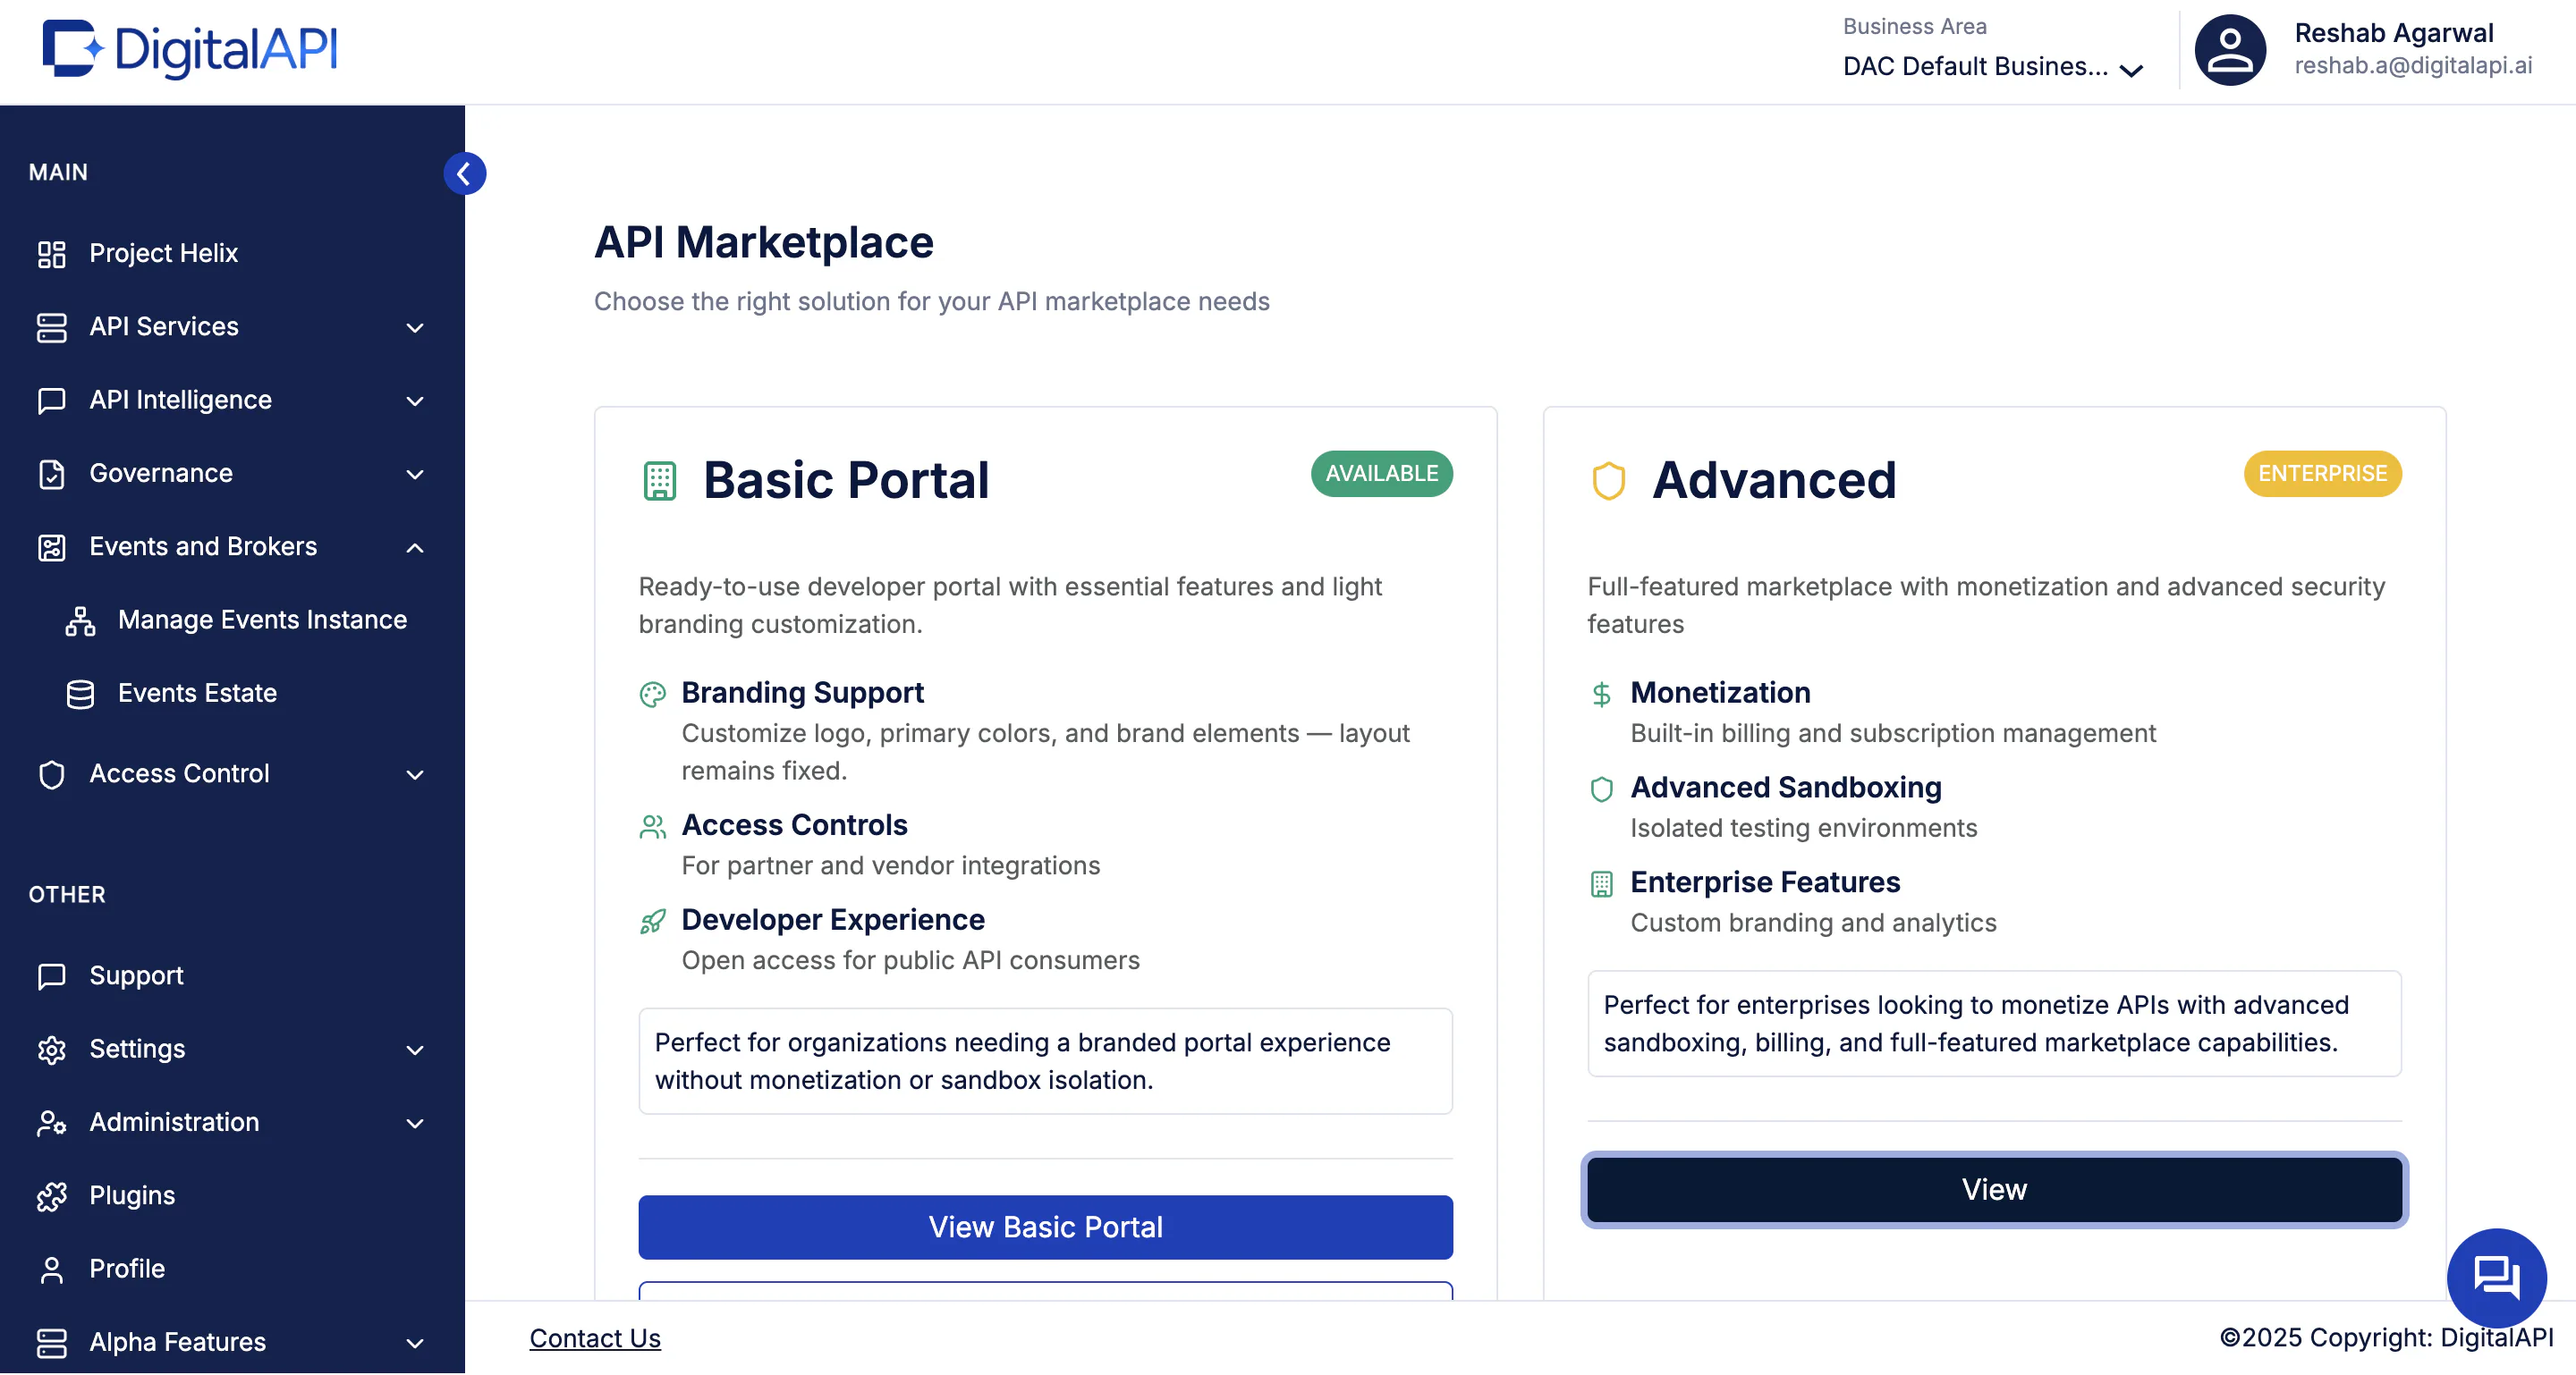Image resolution: width=2576 pixels, height=1375 pixels.
Task: Click the Events and Brokers icon
Action: click(52, 548)
